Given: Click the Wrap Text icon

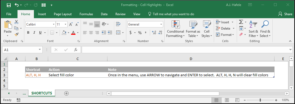Looking at the screenshot, I should [118, 24].
